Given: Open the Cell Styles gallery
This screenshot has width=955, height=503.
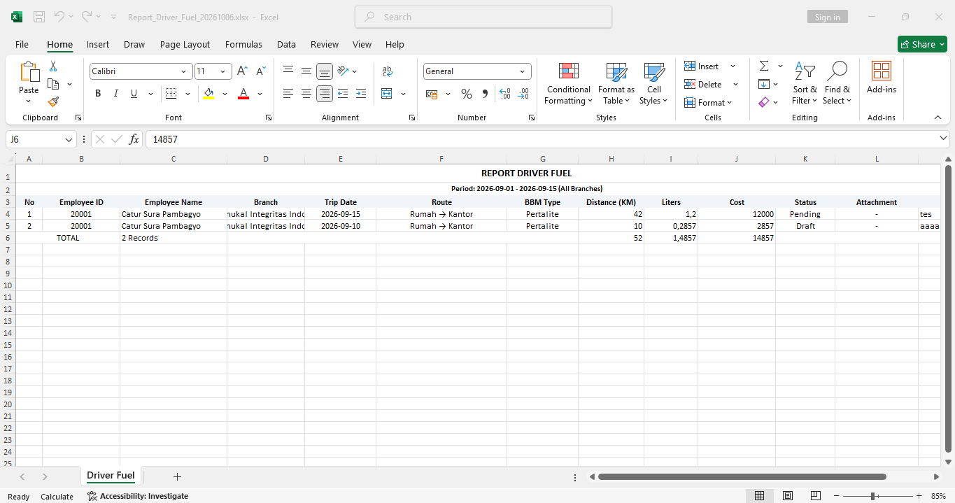Looking at the screenshot, I should pyautogui.click(x=653, y=83).
